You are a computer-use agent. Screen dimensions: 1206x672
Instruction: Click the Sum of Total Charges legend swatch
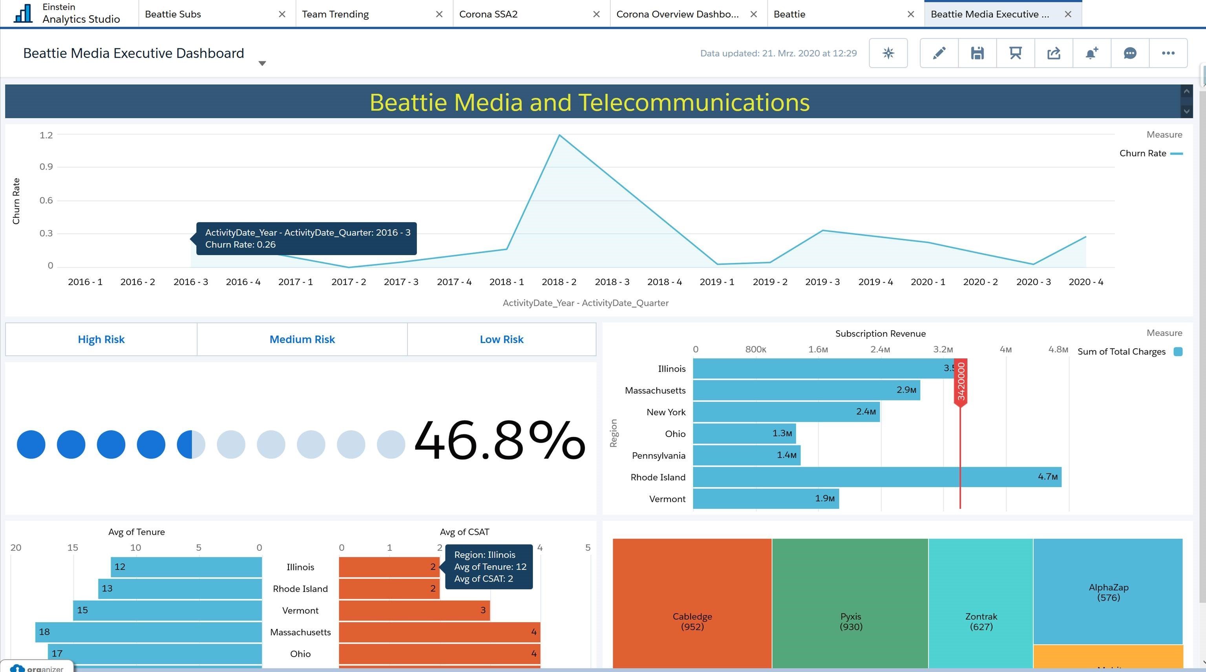(1178, 351)
